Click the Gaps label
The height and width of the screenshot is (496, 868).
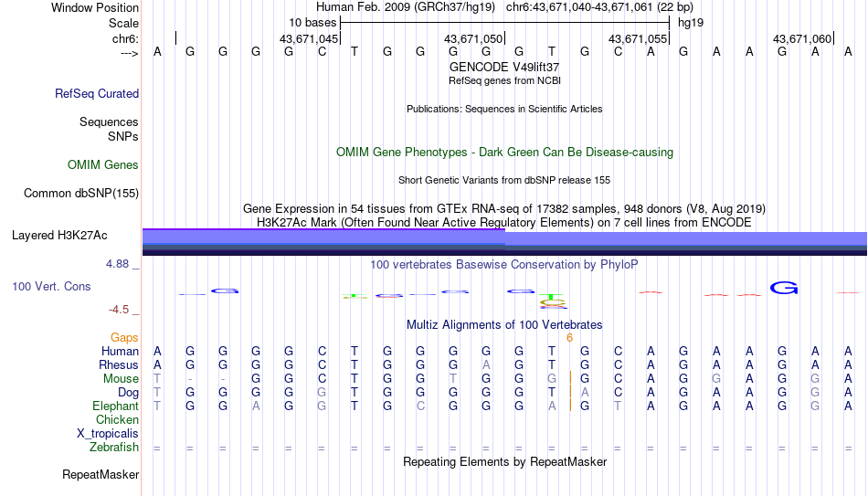tap(124, 338)
